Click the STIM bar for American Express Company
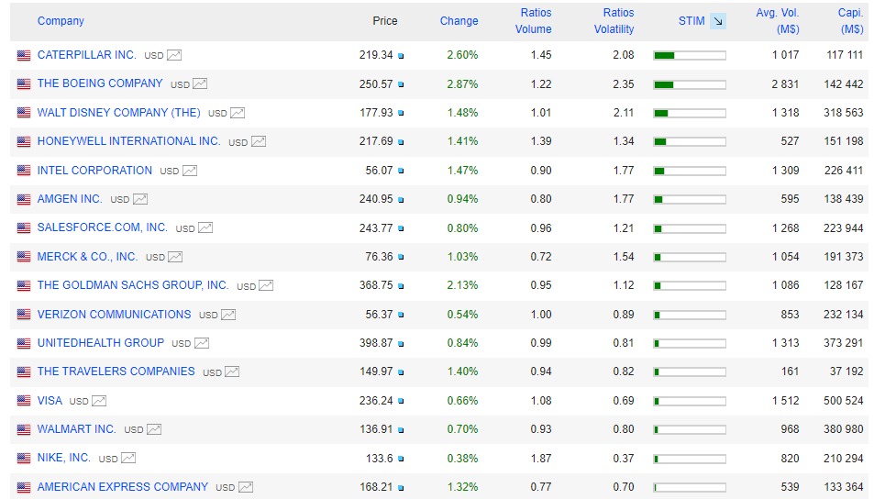The width and height of the screenshot is (885, 499). 690,487
